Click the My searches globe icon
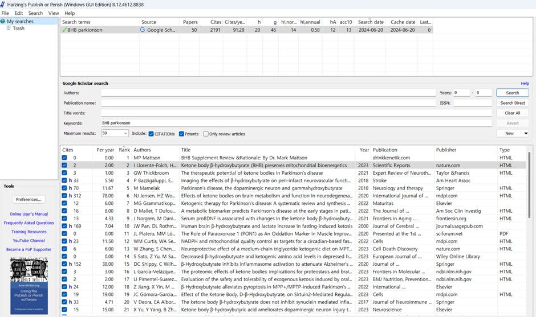The image size is (536, 317). (3, 22)
